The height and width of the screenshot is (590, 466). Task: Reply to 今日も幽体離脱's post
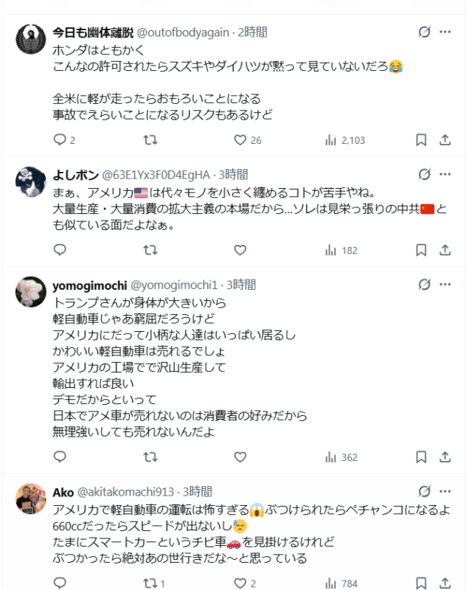[60, 140]
